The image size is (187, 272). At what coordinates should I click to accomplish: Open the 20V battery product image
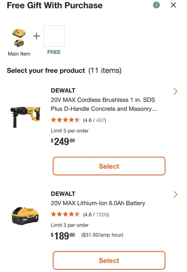click(25, 216)
